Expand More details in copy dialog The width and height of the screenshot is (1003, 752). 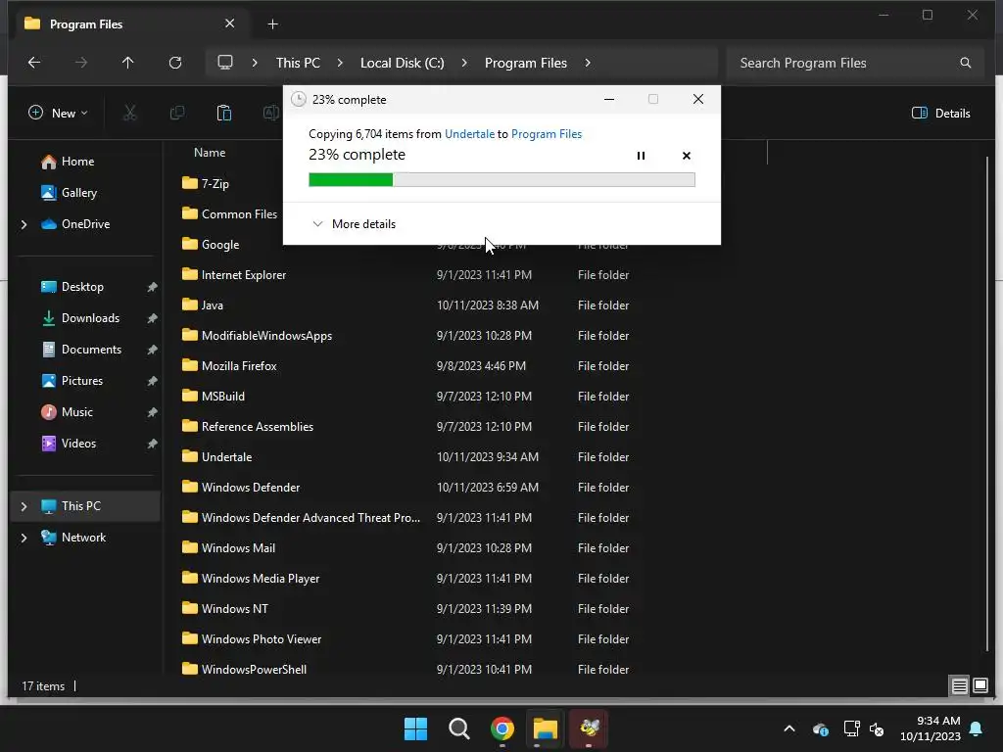[x=354, y=224]
